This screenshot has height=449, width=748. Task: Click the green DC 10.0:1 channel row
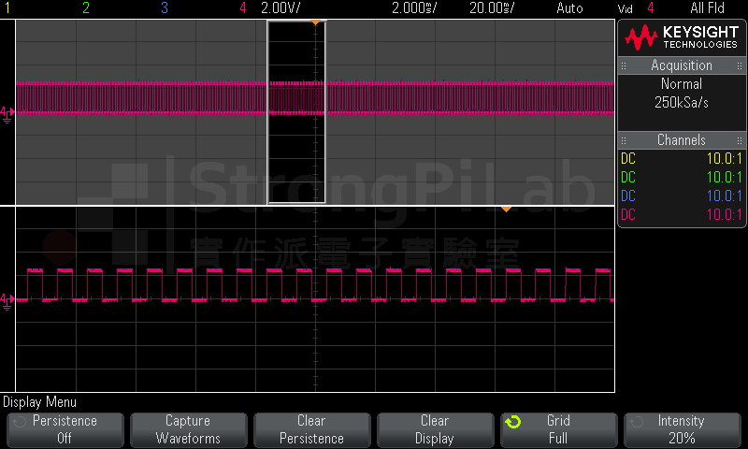682,177
